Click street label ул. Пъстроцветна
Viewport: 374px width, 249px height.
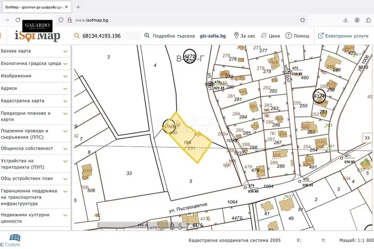[x=188, y=207]
